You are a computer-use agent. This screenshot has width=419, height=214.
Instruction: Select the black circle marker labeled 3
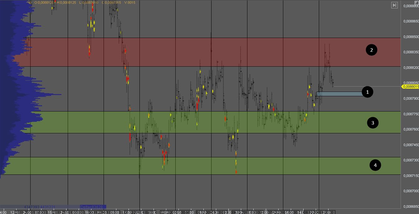pos(373,123)
